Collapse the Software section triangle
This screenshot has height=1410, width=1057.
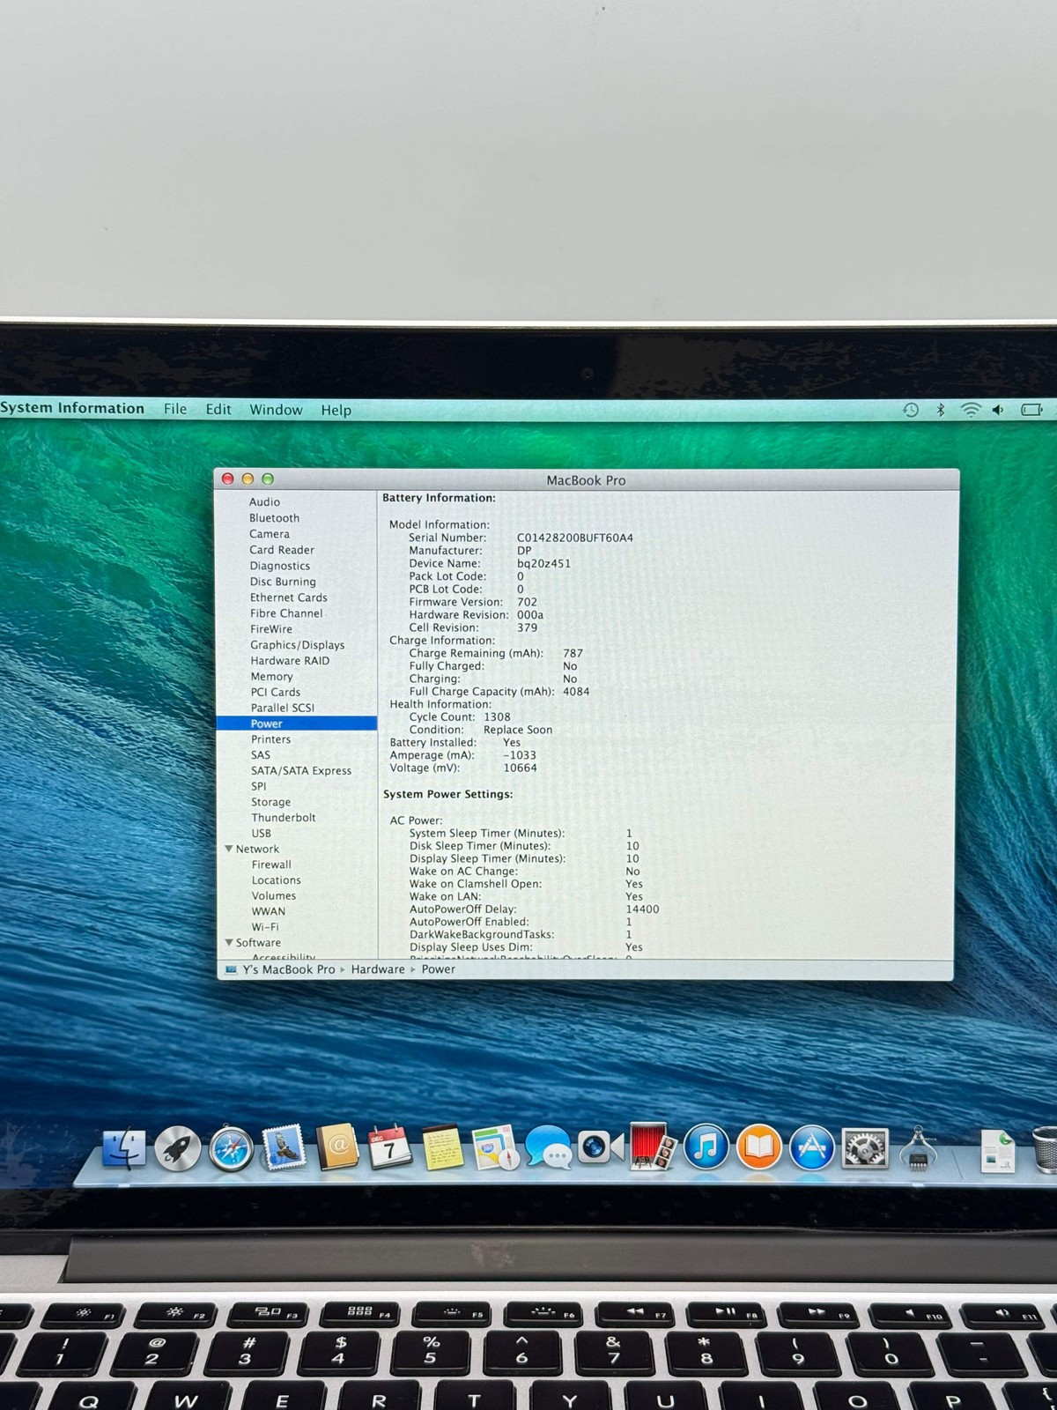pos(229,942)
